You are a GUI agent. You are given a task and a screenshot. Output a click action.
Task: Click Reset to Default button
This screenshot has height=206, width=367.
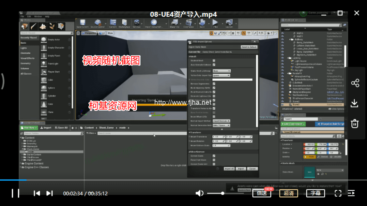249,47
